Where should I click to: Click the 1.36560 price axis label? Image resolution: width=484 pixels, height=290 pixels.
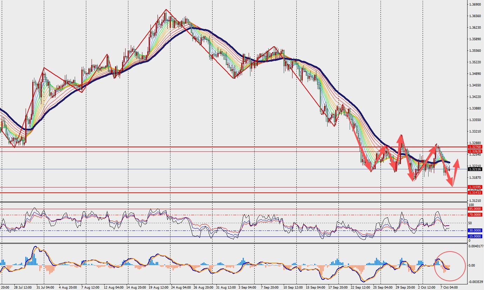pos(475,16)
